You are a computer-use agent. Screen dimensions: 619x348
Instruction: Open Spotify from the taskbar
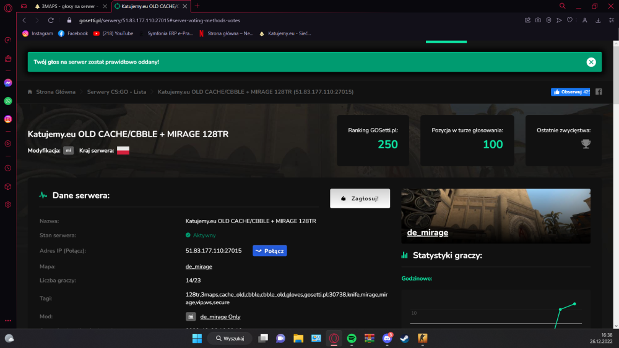[x=352, y=338]
